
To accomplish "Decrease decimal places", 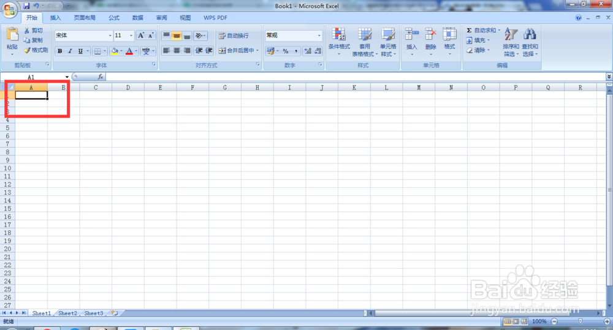I will click(x=318, y=51).
